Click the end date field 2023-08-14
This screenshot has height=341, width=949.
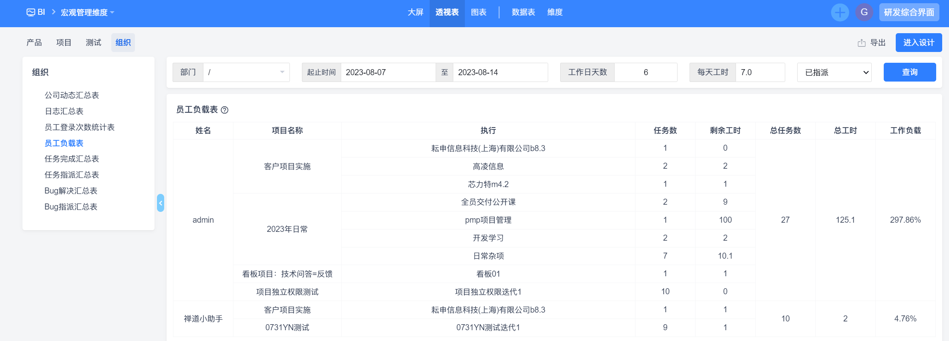point(500,72)
